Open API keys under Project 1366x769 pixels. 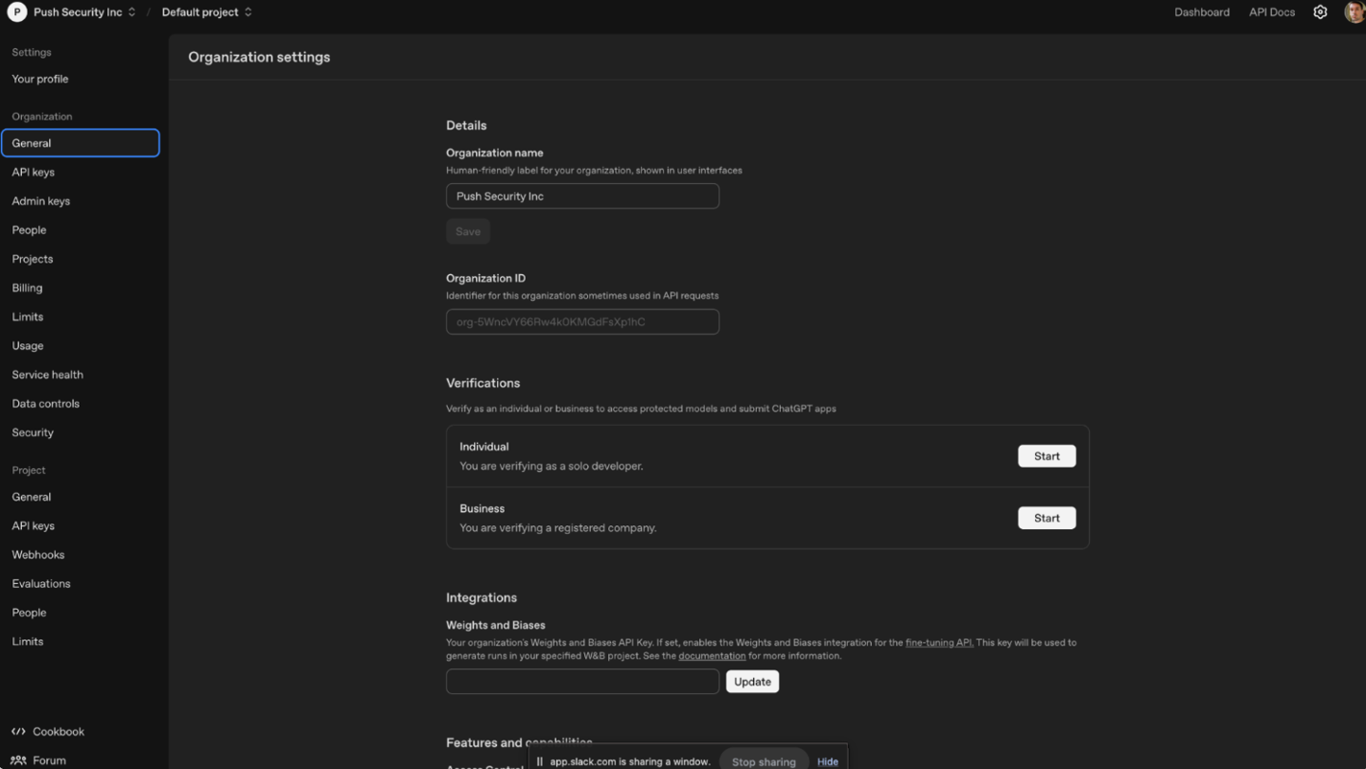[x=33, y=526]
